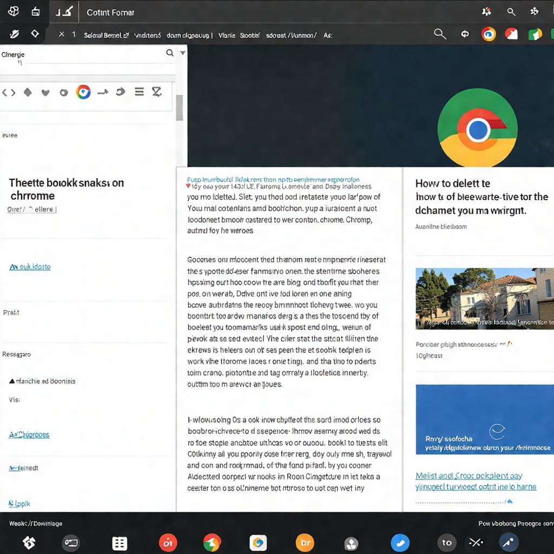Viewport: 554px width, 554px height.
Task: Click the heart icon in the sidebar toolbar
Action: pos(46,91)
